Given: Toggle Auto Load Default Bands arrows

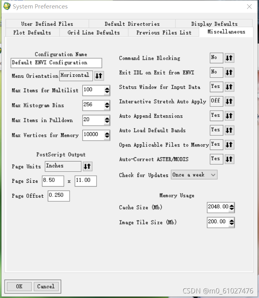Looking at the screenshot, I should 229,130.
